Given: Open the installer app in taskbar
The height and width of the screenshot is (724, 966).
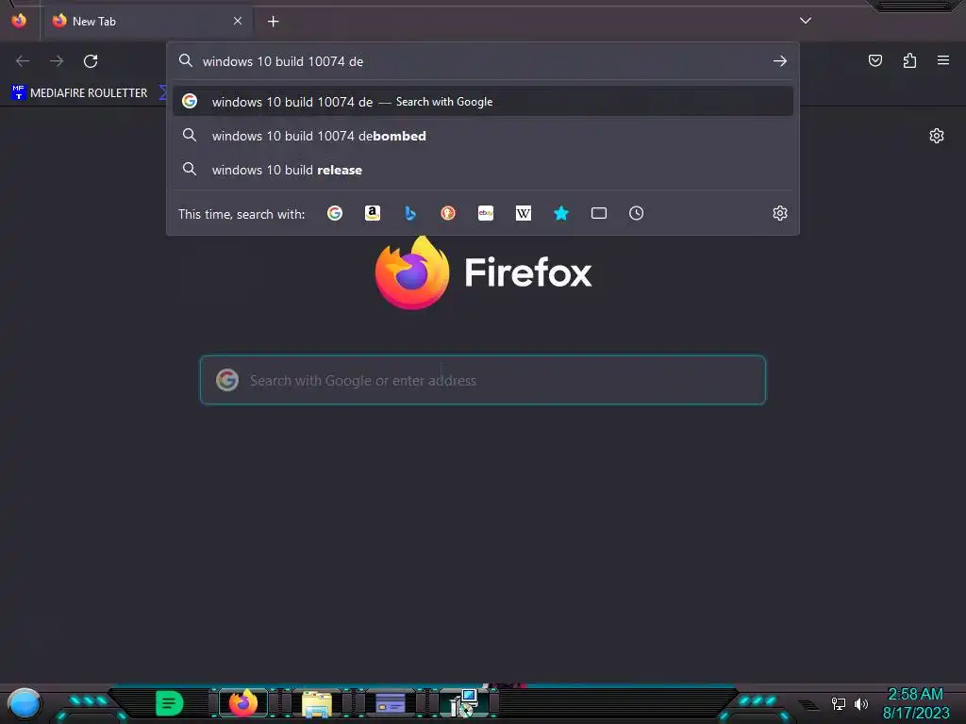Looking at the screenshot, I should (463, 703).
